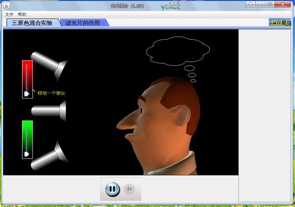Click the up-arrow window button in the title bar
The width and height of the screenshot is (295, 207).
(251, 4)
